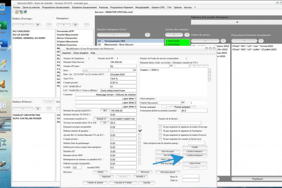Toggle Déduire retenue de garantie checkbox
Screen dimensions: 282x188
140,131
